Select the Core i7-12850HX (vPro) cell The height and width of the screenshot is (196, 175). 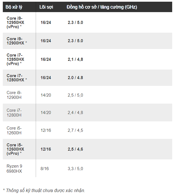[x=15, y=59]
